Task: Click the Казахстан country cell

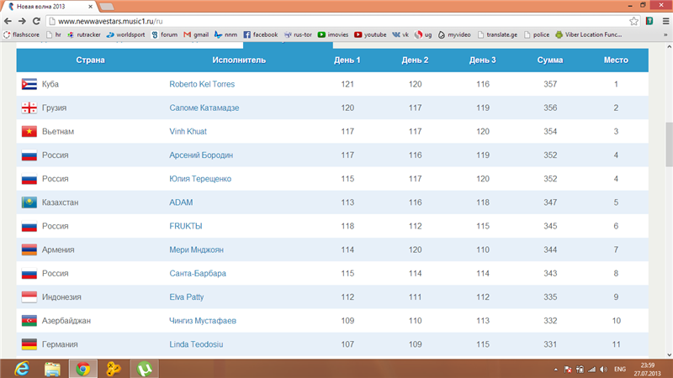Action: 60,202
